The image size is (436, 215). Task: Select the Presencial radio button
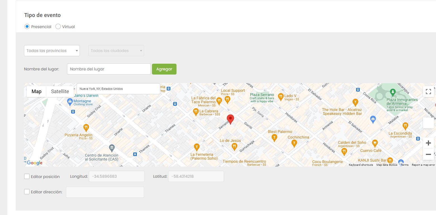pyautogui.click(x=27, y=27)
